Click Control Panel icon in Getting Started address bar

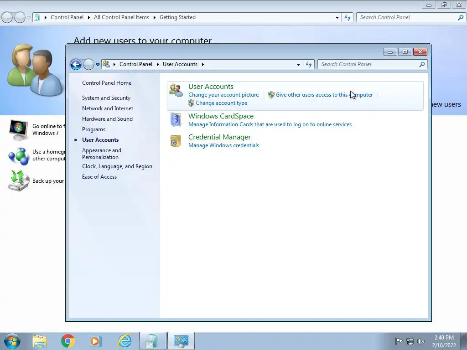(x=36, y=17)
